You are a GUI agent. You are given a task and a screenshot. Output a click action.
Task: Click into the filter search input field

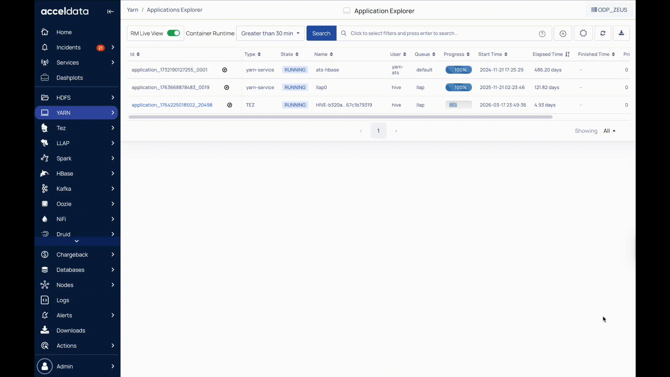[440, 33]
